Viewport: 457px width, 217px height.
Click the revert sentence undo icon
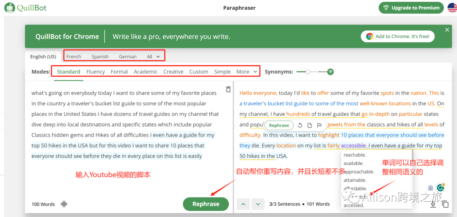click(300, 125)
